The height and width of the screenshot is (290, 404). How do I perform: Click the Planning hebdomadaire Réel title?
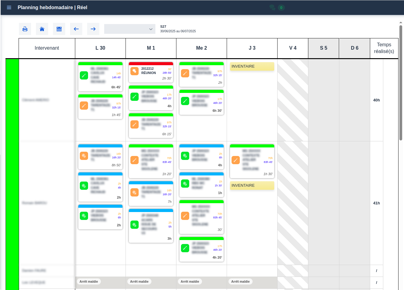(53, 7)
